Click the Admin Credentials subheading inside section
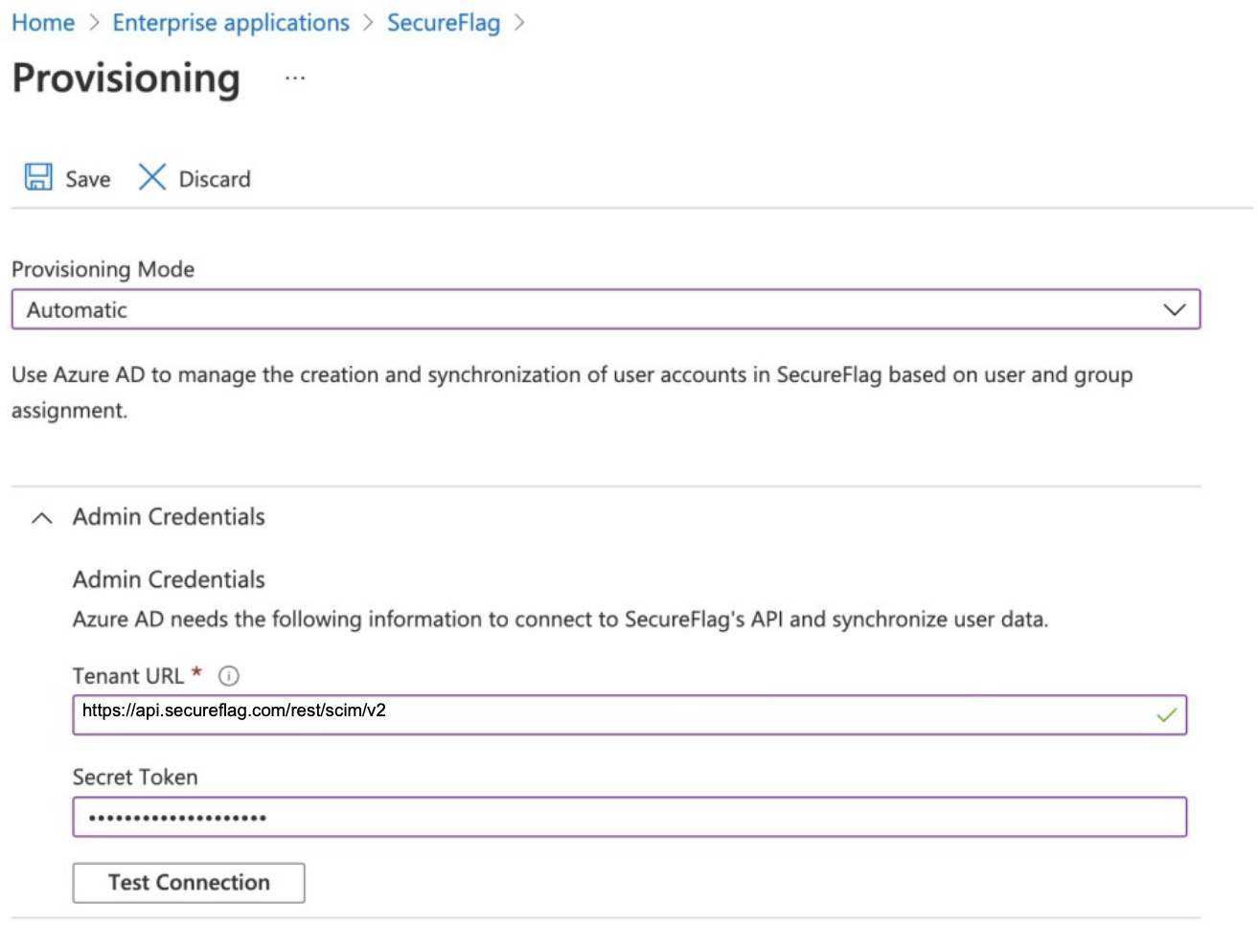The image size is (1259, 925). (169, 580)
